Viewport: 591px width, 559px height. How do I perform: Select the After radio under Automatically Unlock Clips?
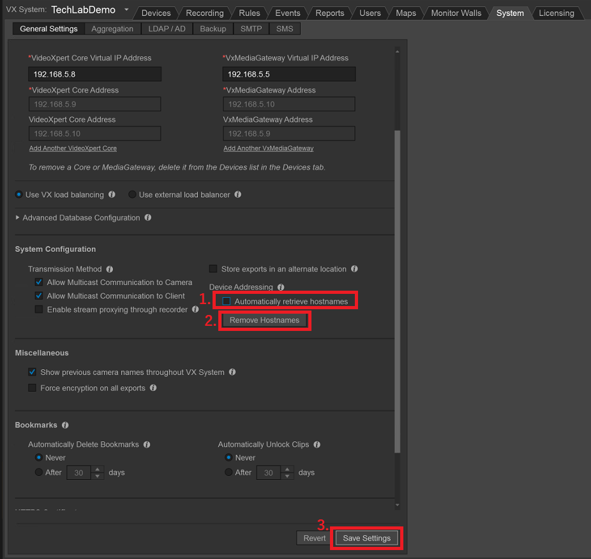pyautogui.click(x=228, y=472)
